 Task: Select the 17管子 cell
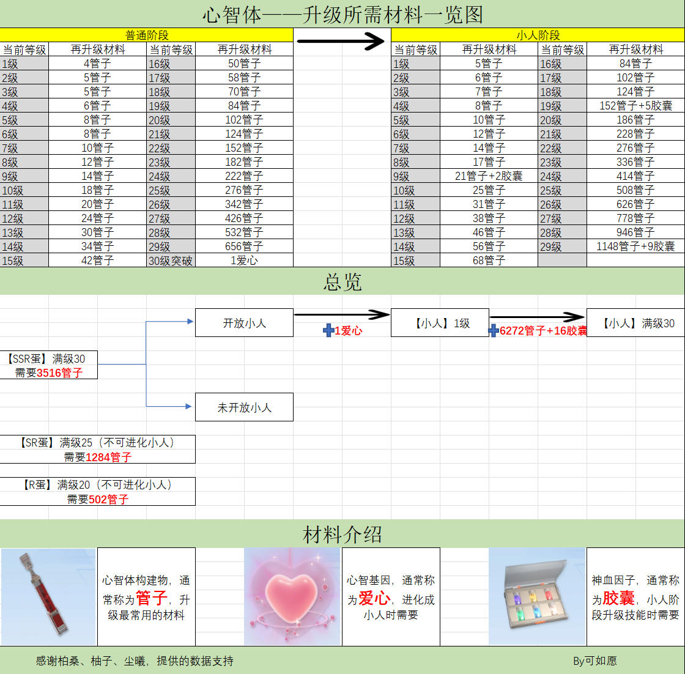[x=489, y=162]
